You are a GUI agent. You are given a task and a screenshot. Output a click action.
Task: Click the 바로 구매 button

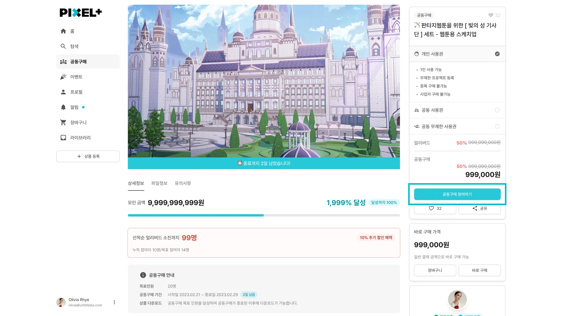click(479, 270)
